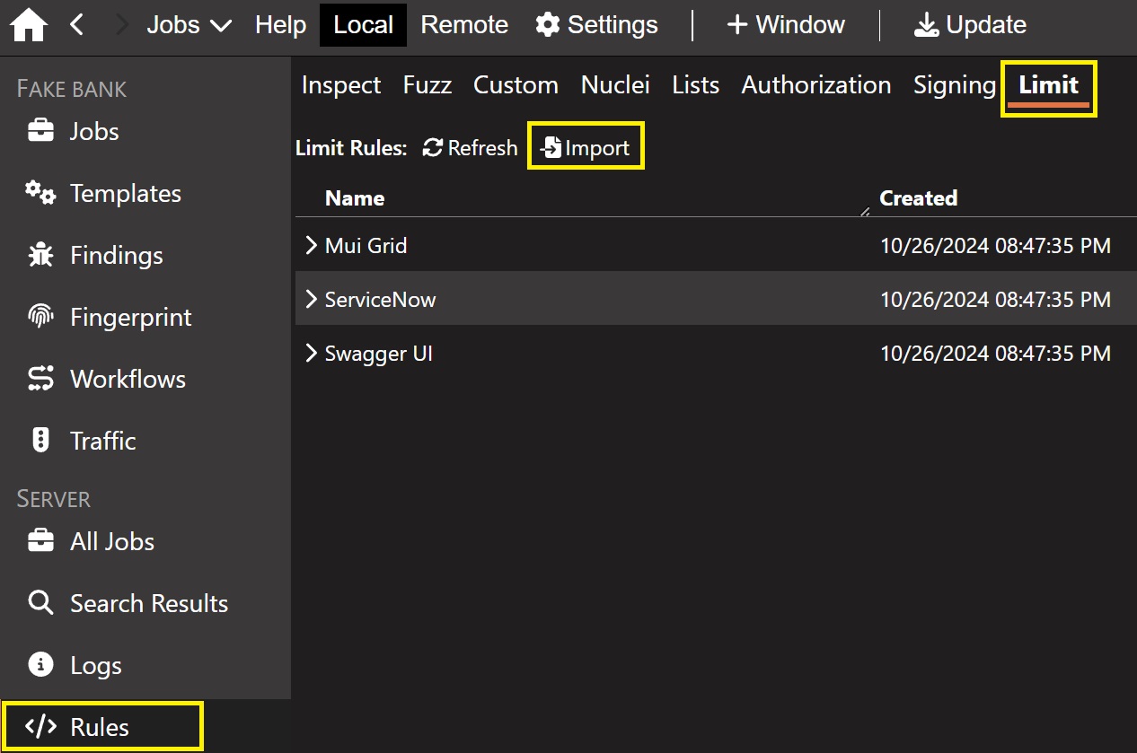Expand the Swagger UI rule row
1137x753 pixels.
(x=312, y=354)
